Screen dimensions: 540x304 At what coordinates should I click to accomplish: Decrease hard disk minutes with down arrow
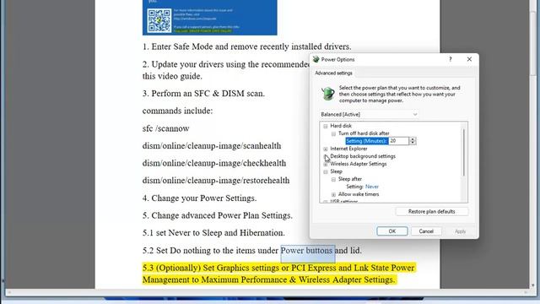click(413, 143)
